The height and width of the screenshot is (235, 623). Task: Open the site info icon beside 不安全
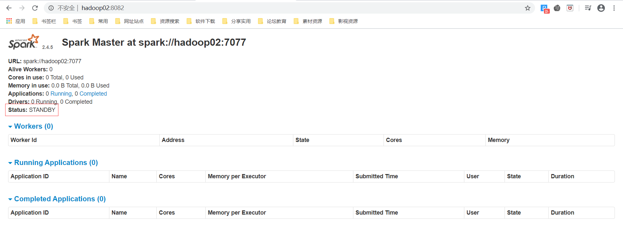tap(51, 8)
